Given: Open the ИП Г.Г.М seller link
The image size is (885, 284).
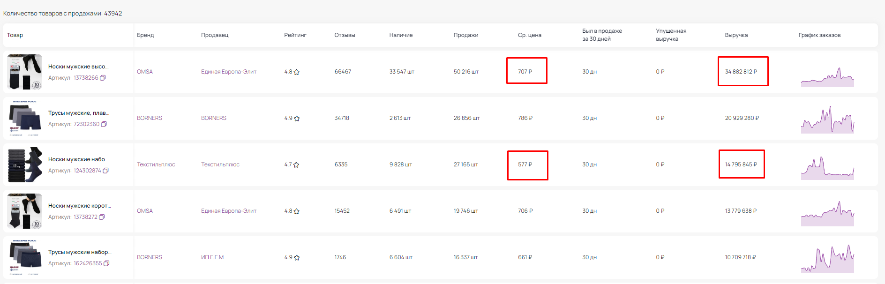Looking at the screenshot, I should [x=212, y=257].
